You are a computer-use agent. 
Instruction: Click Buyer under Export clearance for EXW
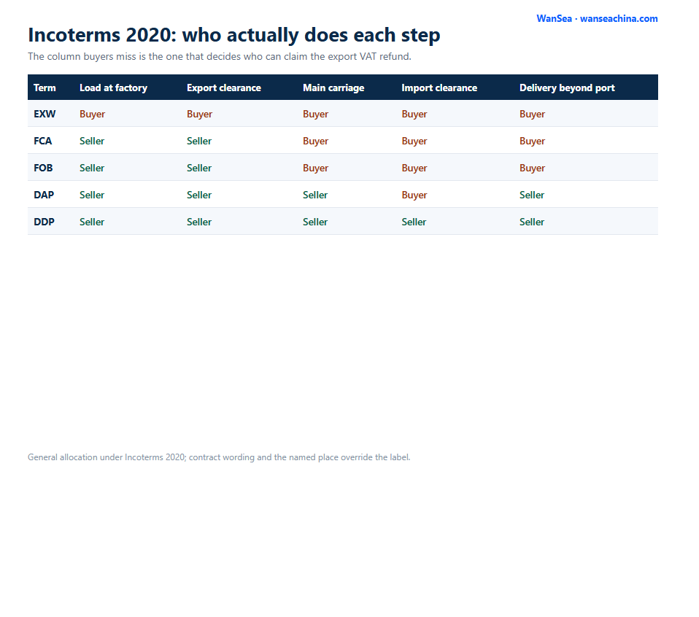coord(199,114)
